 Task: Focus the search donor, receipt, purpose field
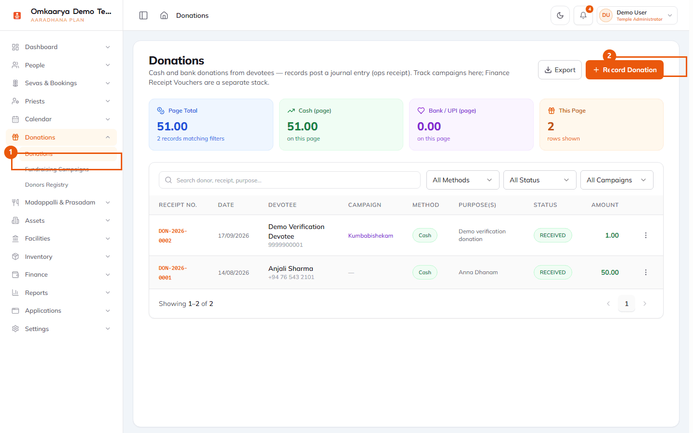290,180
